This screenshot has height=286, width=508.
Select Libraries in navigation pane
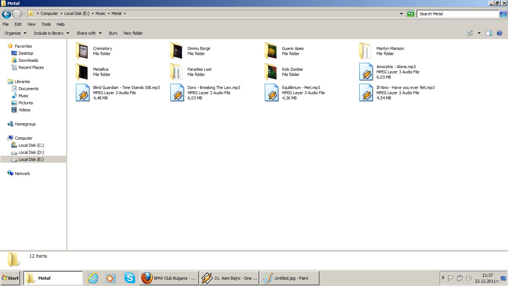click(22, 82)
